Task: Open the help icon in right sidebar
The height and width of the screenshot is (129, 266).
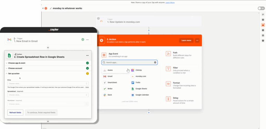Action: click(263, 20)
